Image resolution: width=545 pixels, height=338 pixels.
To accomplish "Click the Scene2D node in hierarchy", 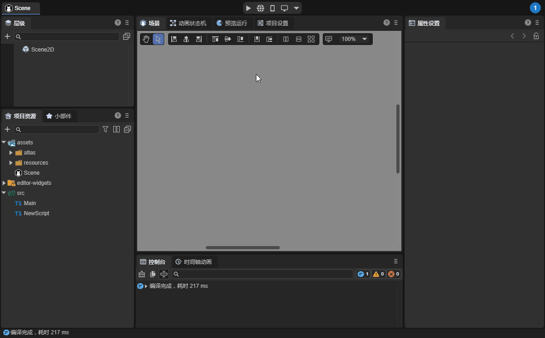I will coord(42,49).
